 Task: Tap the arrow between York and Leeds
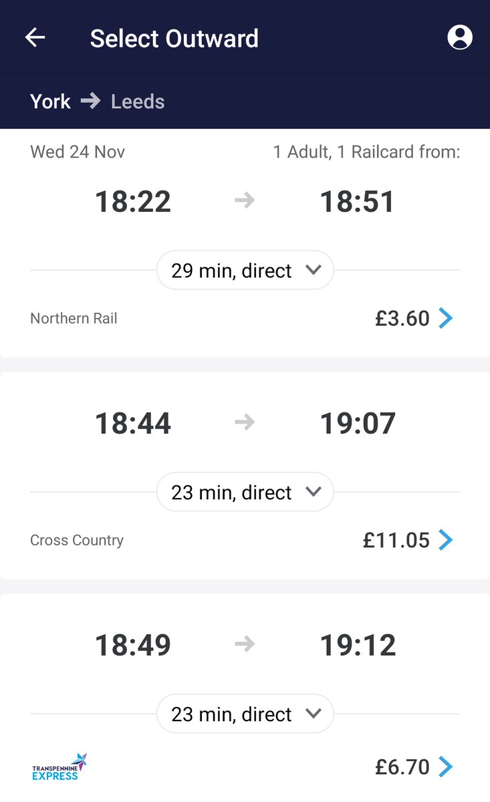tap(90, 101)
